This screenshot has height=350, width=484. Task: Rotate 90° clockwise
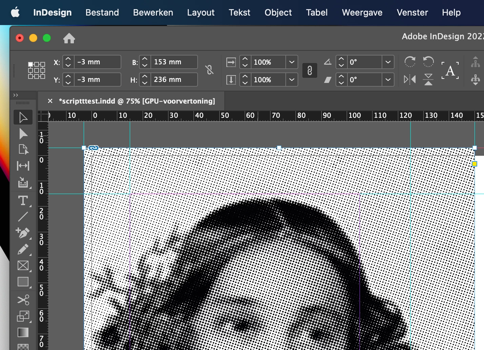pos(410,62)
